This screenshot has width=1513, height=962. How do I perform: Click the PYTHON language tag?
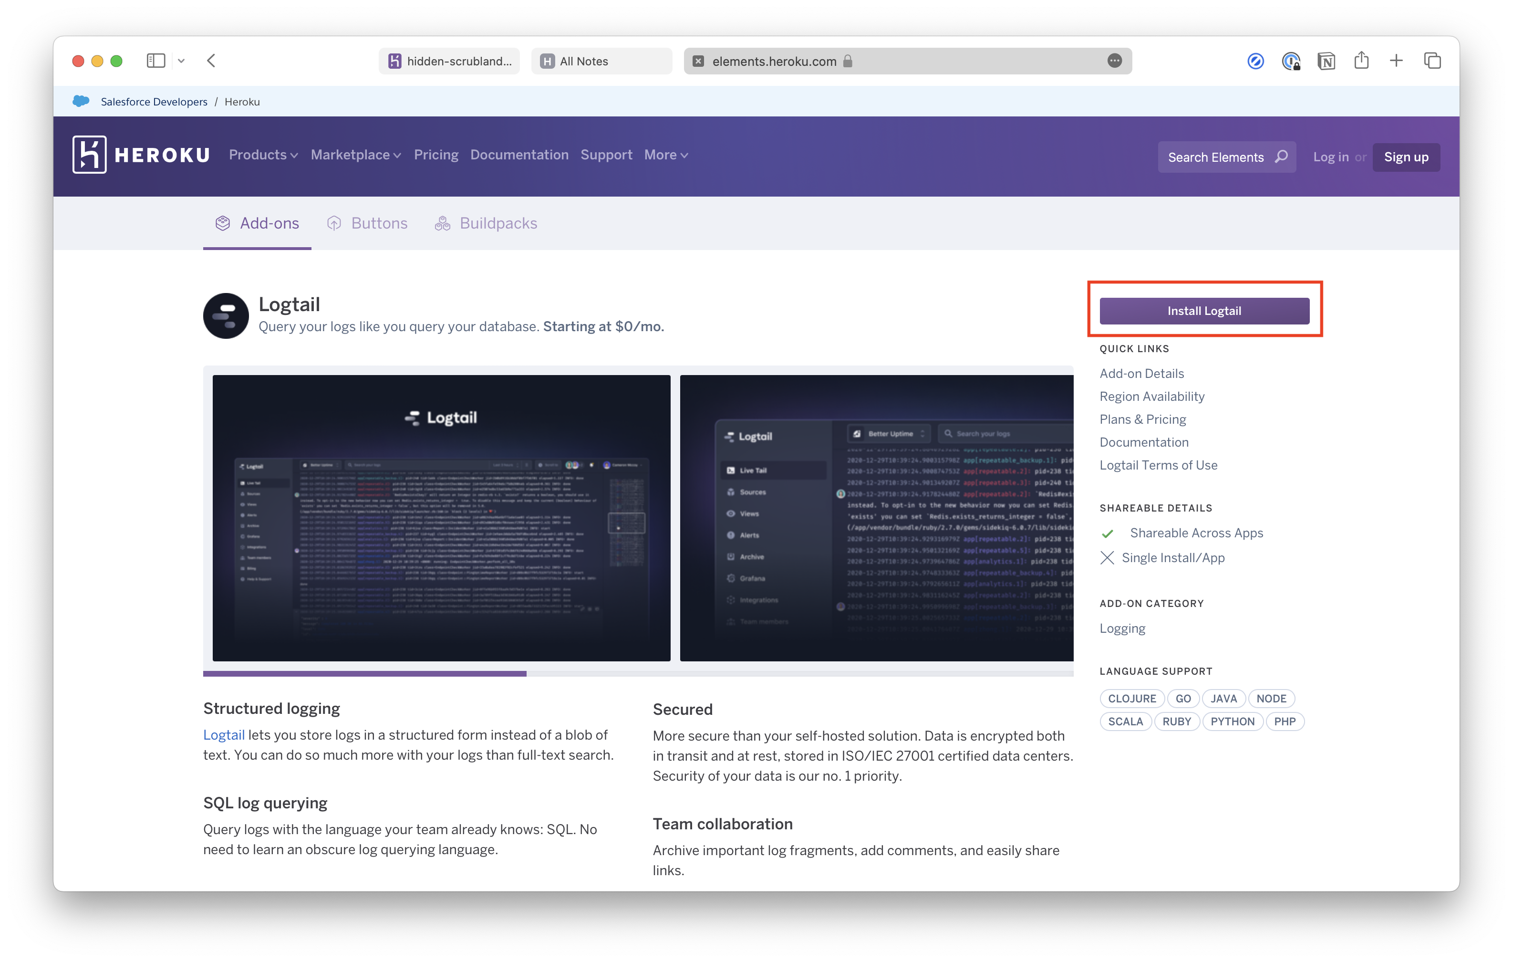pyautogui.click(x=1232, y=721)
